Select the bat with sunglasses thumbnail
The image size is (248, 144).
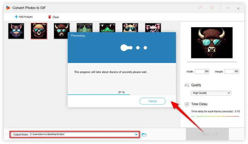tap(16, 31)
